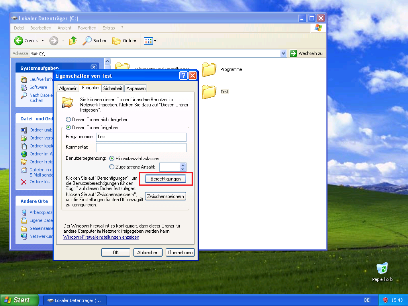Click the Übernehmen button

pyautogui.click(x=180, y=252)
